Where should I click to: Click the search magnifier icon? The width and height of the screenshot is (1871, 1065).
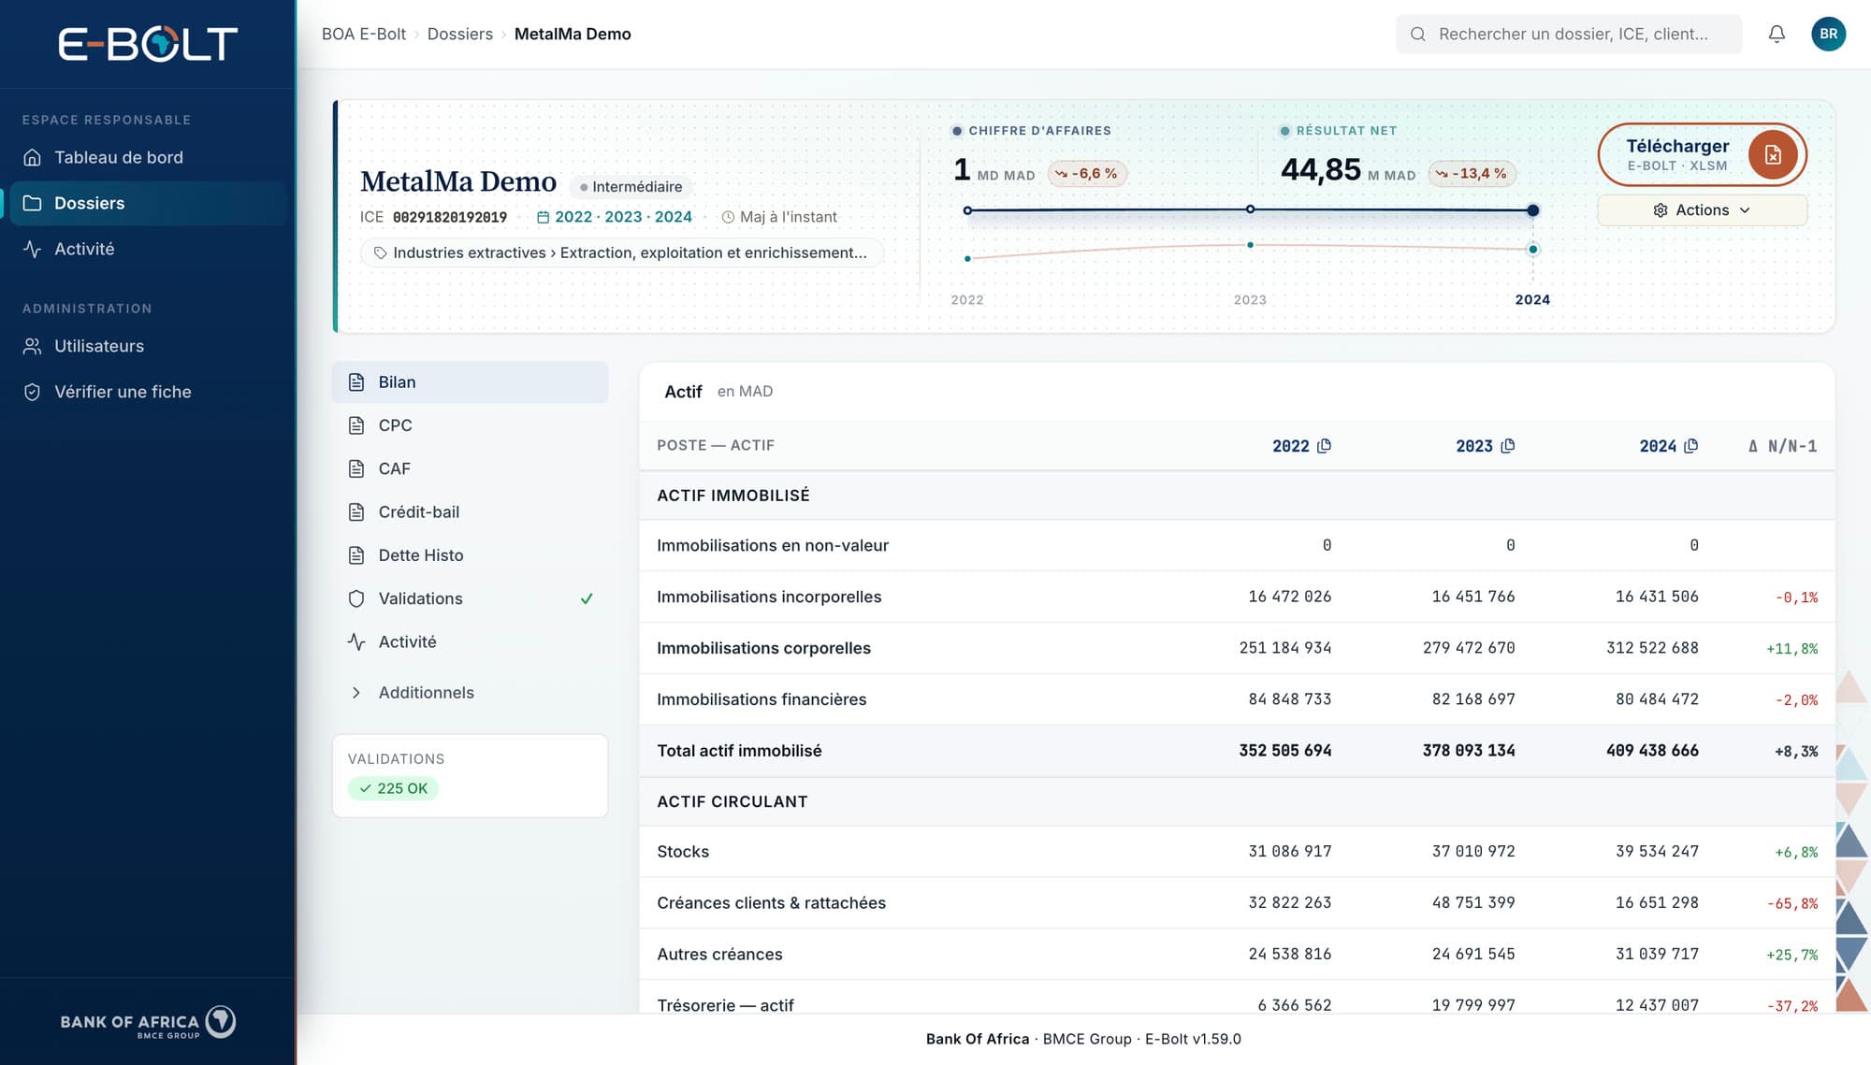(x=1418, y=34)
